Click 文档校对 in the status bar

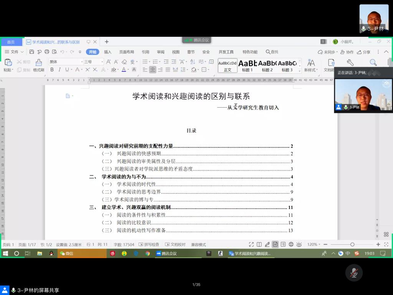(175, 244)
